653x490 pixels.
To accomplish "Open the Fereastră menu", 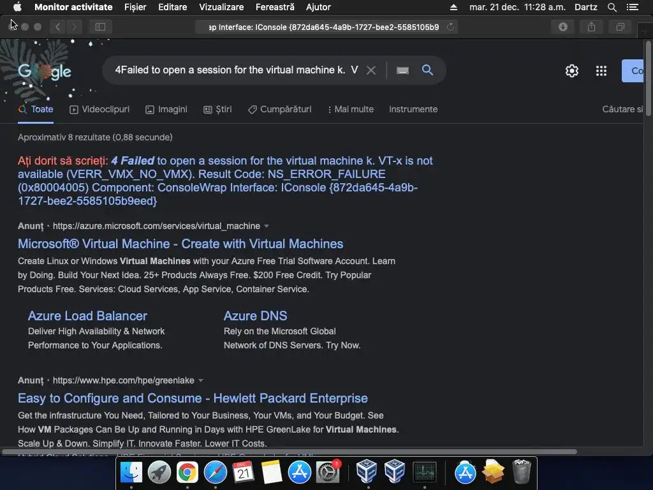I will 275,7.
